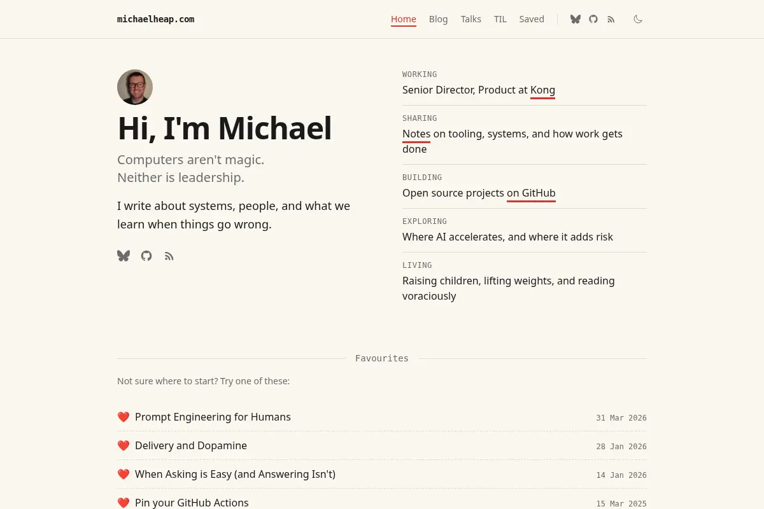Click Michael's profile photo
764x509 pixels.
[x=135, y=87]
